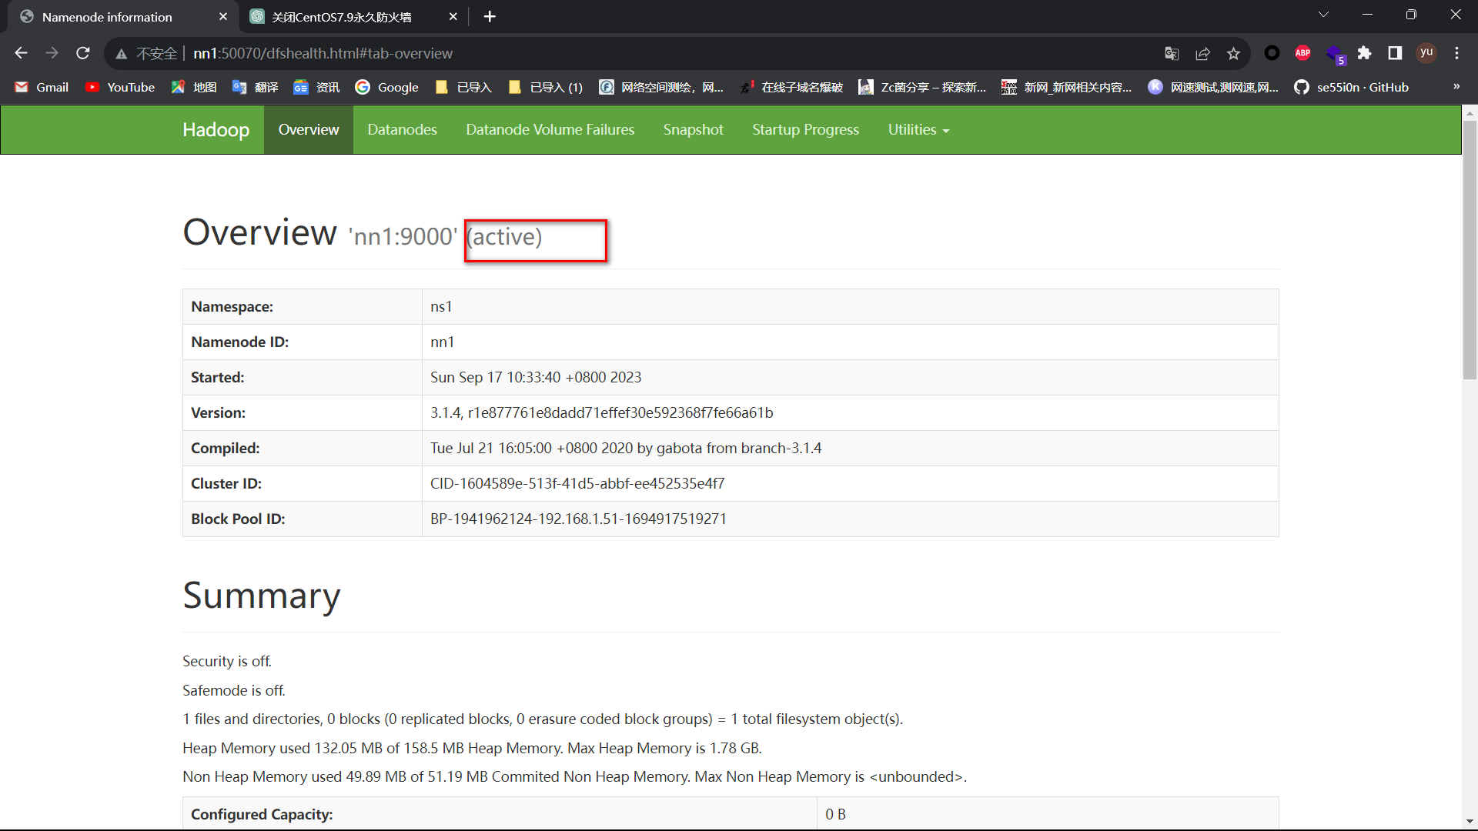The image size is (1478, 831).
Task: Open the tab search down arrow
Action: click(x=1323, y=15)
